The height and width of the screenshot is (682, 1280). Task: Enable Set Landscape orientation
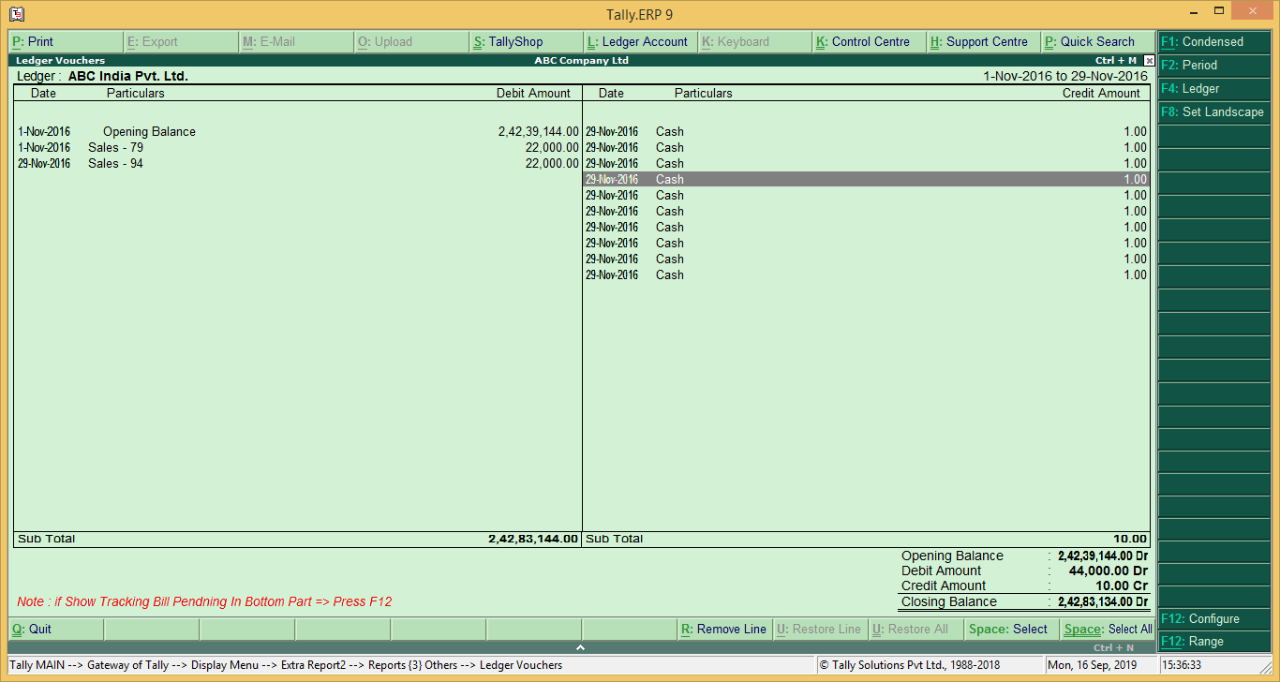(1213, 111)
